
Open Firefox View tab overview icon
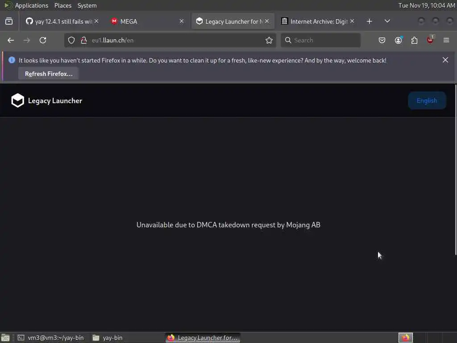click(9, 21)
